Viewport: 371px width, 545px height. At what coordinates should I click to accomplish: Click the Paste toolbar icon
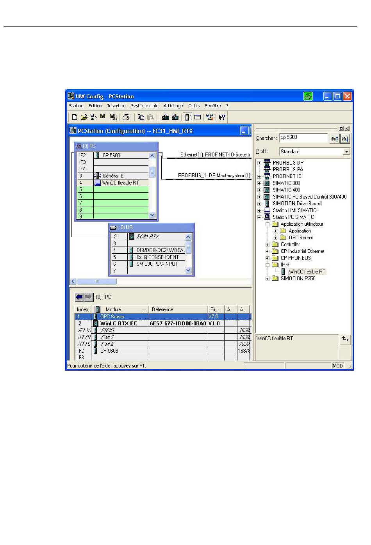click(x=150, y=117)
